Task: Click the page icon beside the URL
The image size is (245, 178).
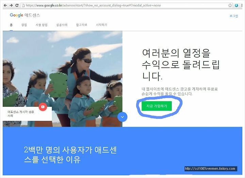Action: pos(23,5)
